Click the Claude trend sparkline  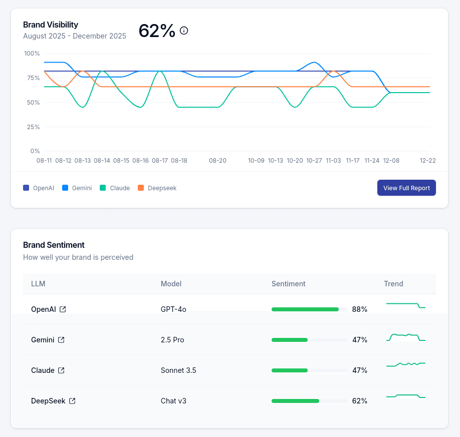pyautogui.click(x=406, y=364)
